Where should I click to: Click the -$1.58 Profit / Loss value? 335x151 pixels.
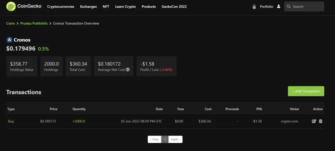pyautogui.click(x=147, y=64)
